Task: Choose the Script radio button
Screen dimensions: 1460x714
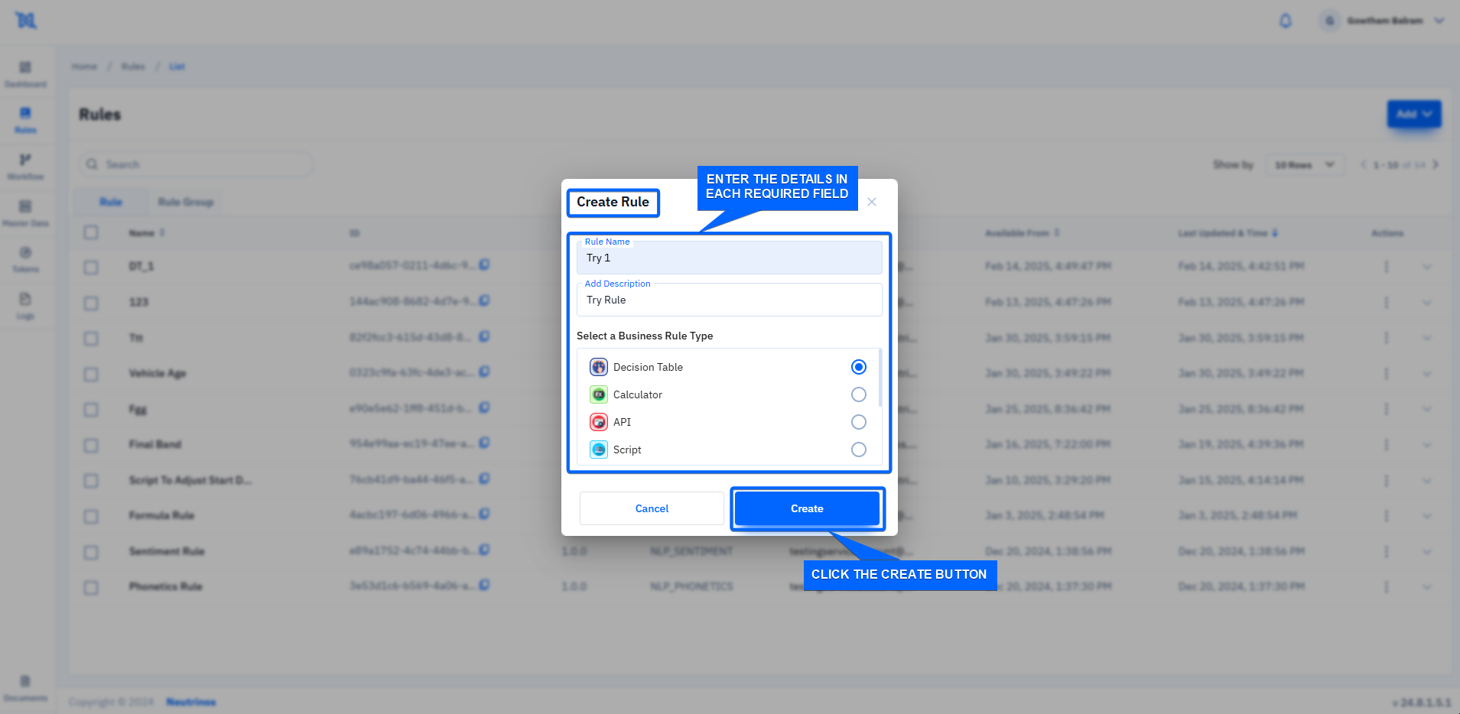Action: point(859,449)
